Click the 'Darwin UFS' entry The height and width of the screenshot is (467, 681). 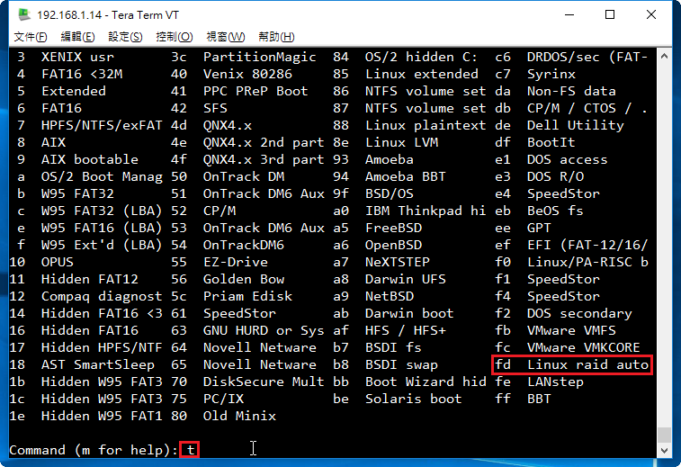click(406, 279)
